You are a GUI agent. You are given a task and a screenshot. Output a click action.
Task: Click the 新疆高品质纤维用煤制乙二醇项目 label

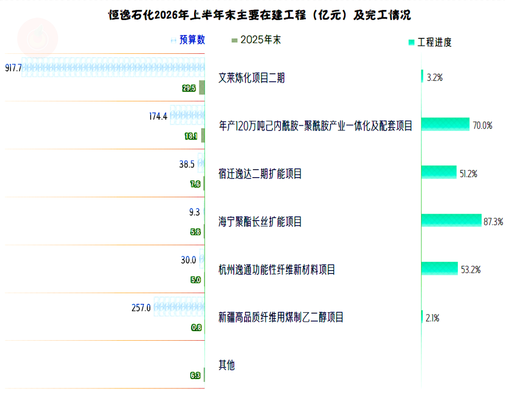(281, 317)
